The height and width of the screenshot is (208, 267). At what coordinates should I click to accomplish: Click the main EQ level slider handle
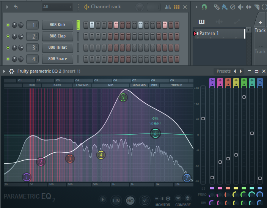coord(203,118)
